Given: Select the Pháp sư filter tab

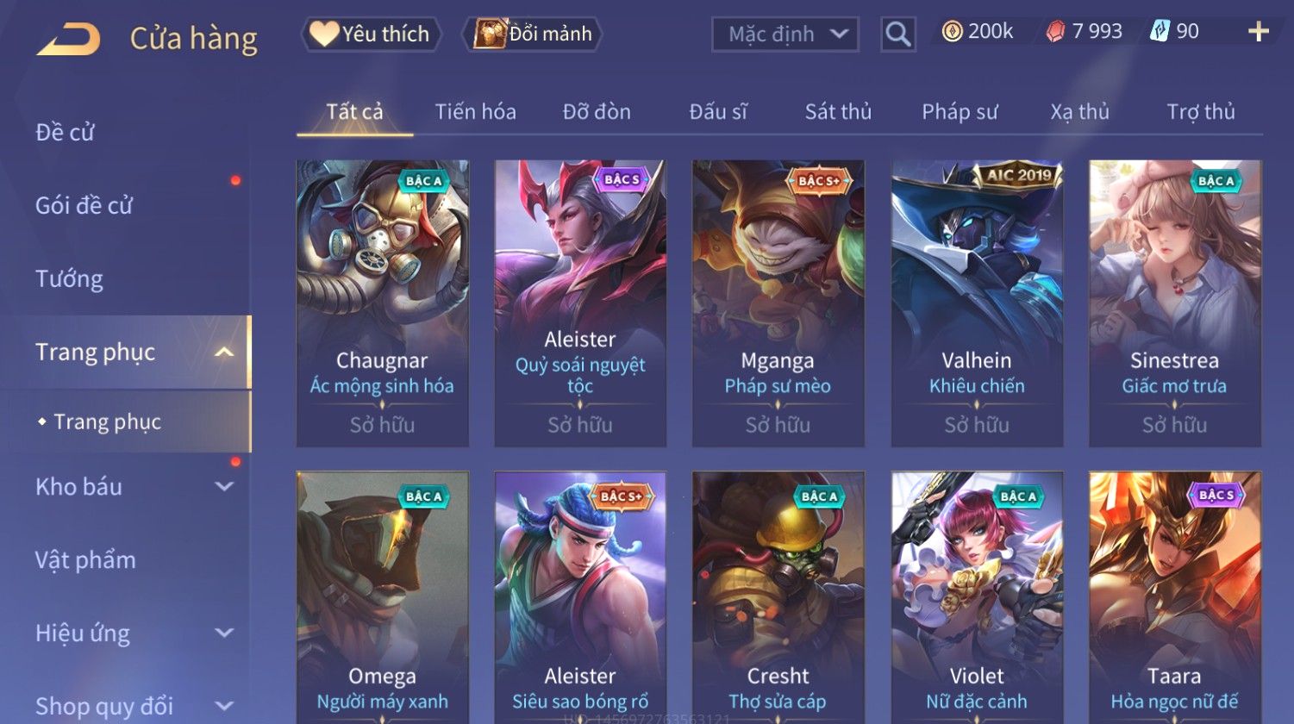Looking at the screenshot, I should tap(960, 111).
